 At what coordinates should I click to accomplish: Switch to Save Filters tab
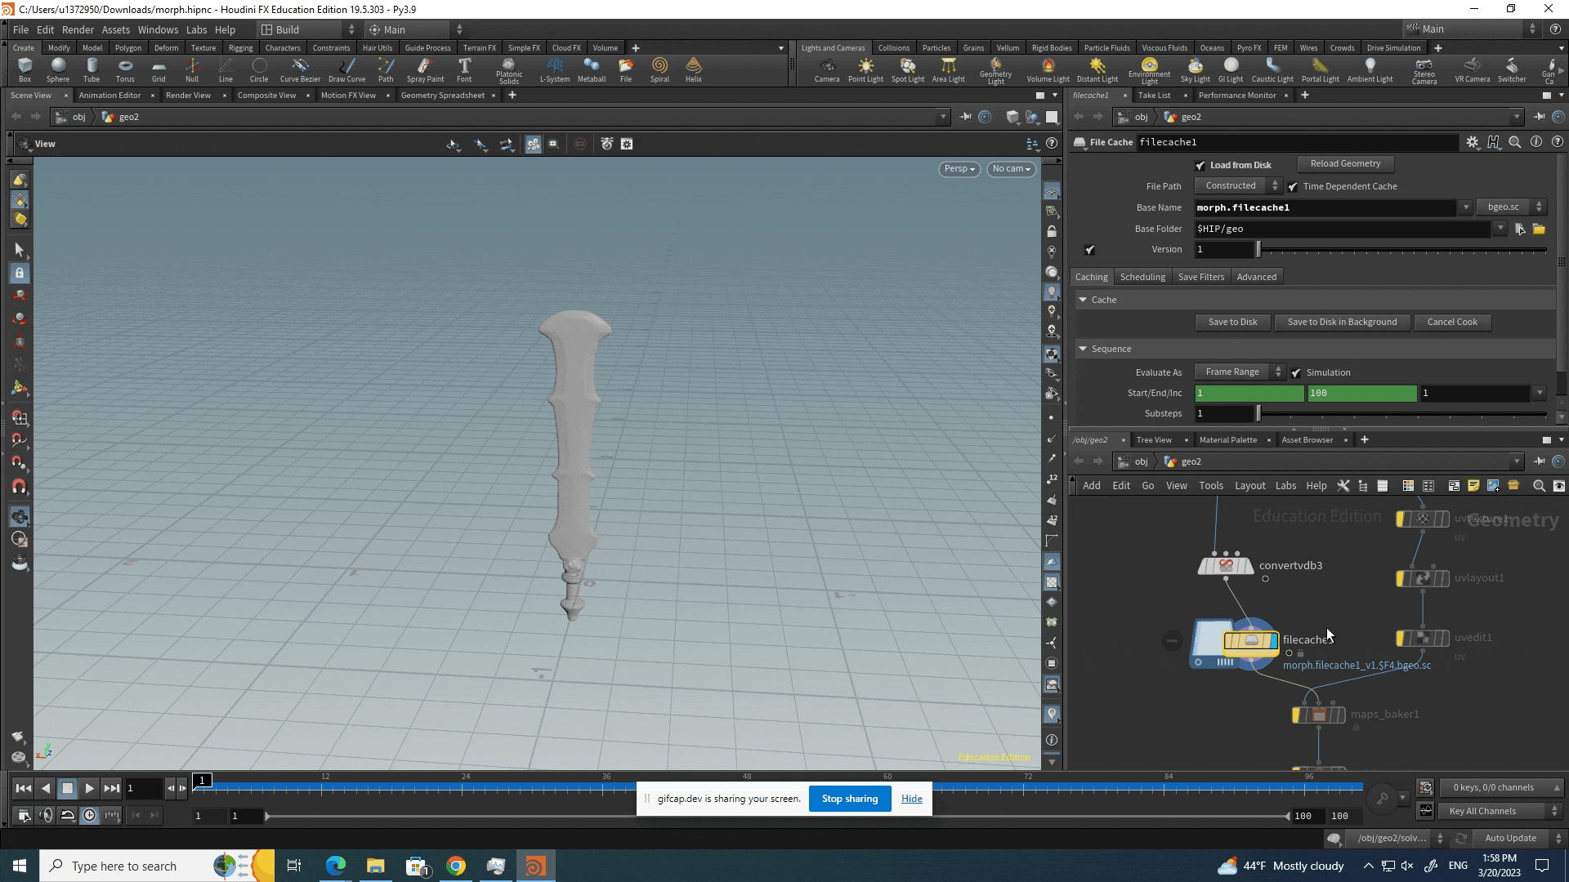[x=1200, y=277]
